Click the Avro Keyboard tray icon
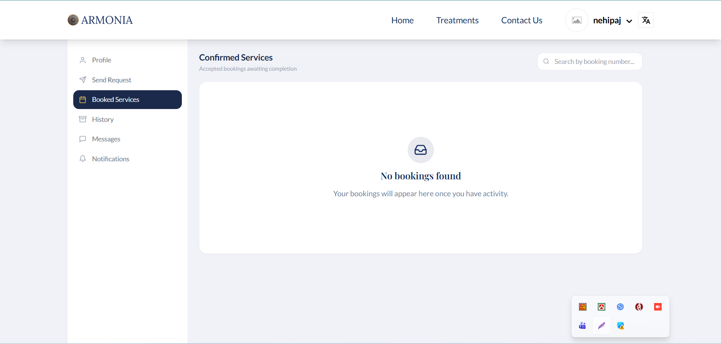721x344 pixels. pyautogui.click(x=583, y=307)
